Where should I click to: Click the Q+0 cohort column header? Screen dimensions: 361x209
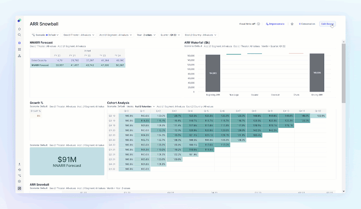pyautogui.click(x=127, y=111)
